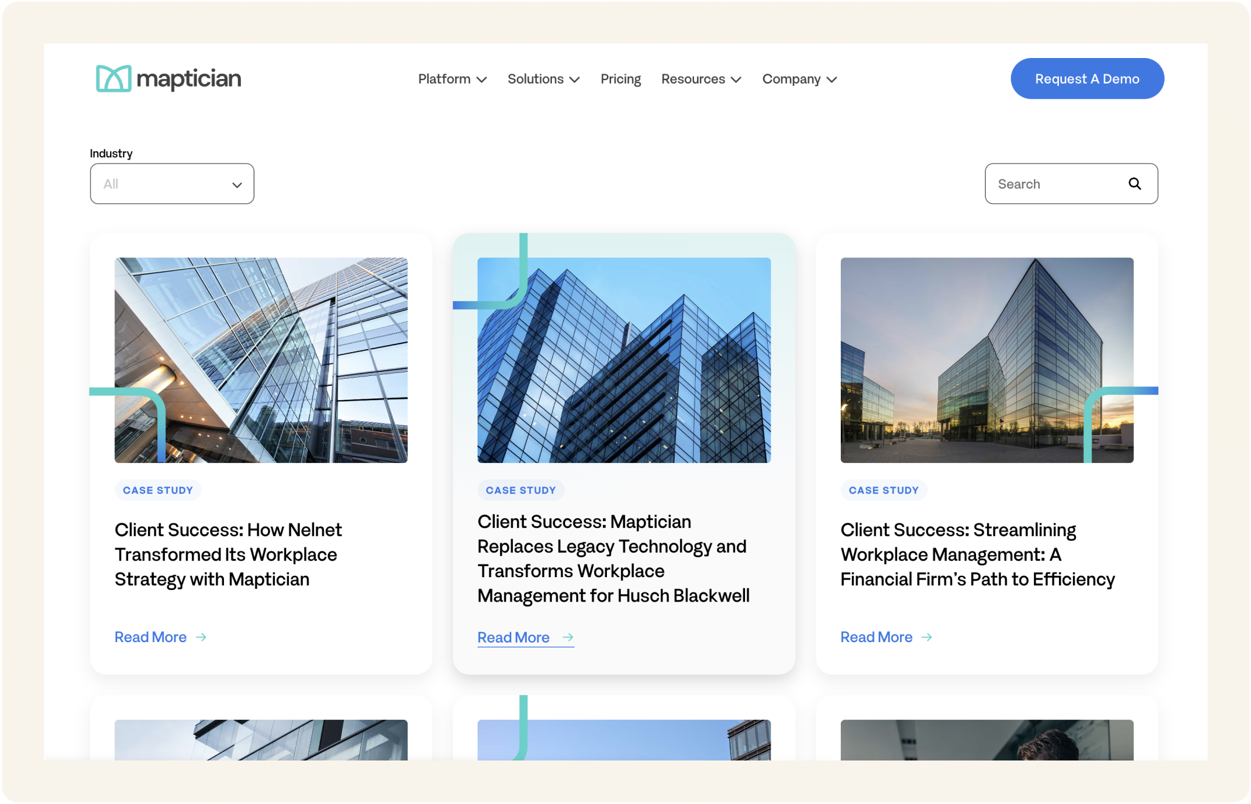Click arrow icon beside Financial Firm Read More
Viewport: 1251px width, 804px height.
(x=927, y=637)
